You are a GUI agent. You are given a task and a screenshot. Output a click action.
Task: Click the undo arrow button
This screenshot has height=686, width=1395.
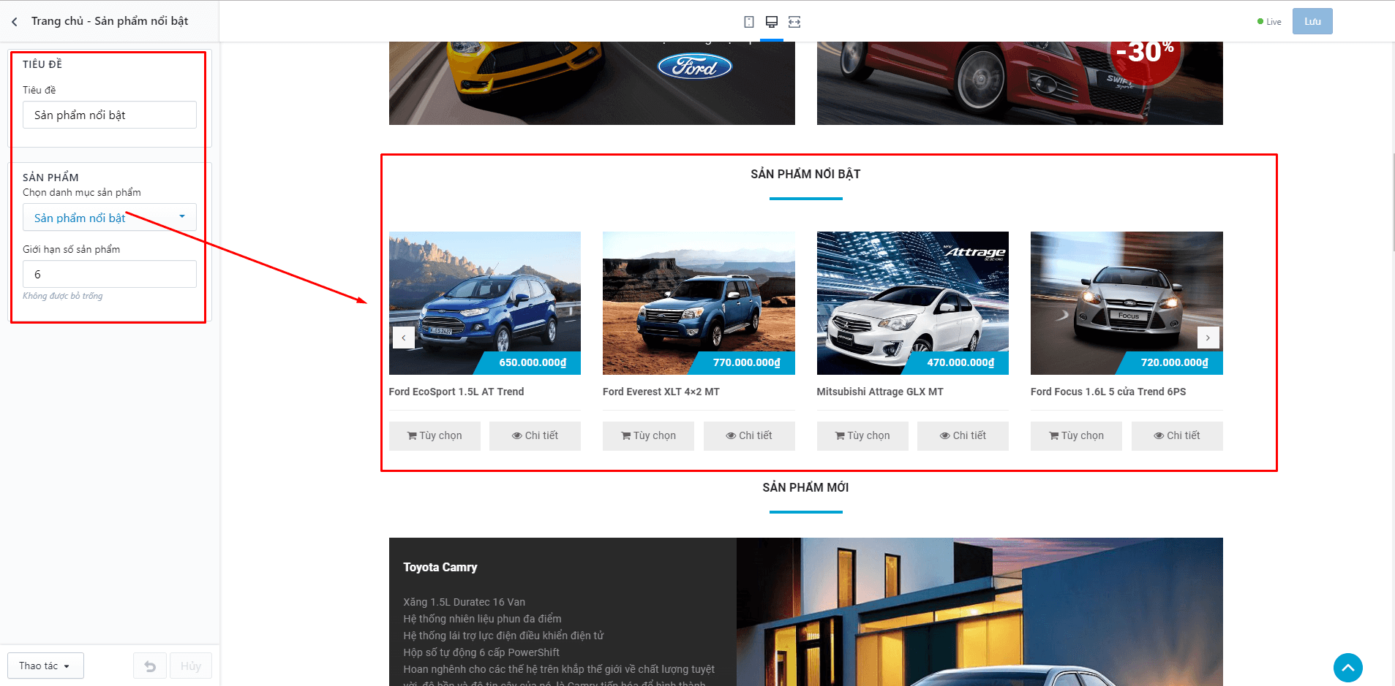click(x=150, y=666)
